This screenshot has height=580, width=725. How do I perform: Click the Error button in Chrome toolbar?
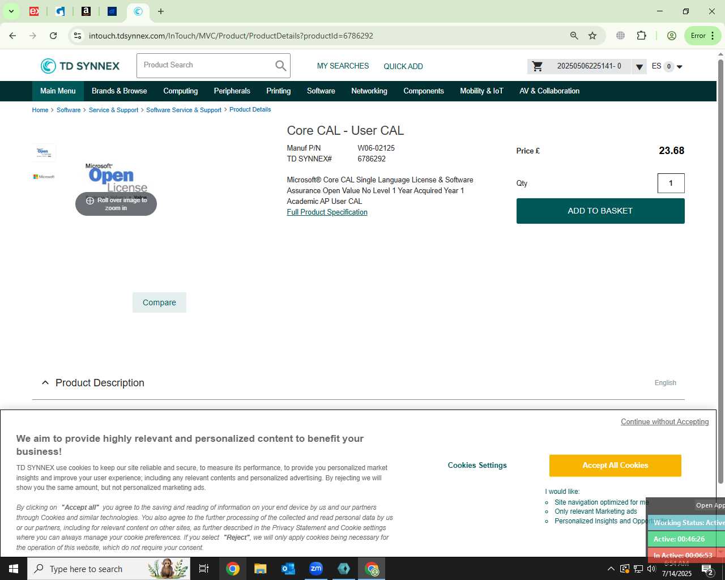click(x=702, y=36)
